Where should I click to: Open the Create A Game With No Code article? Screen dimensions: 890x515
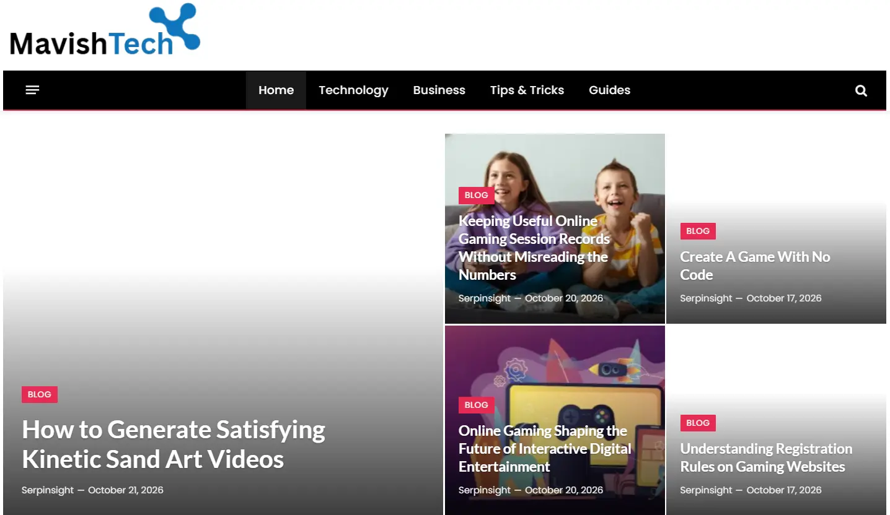[x=755, y=266]
